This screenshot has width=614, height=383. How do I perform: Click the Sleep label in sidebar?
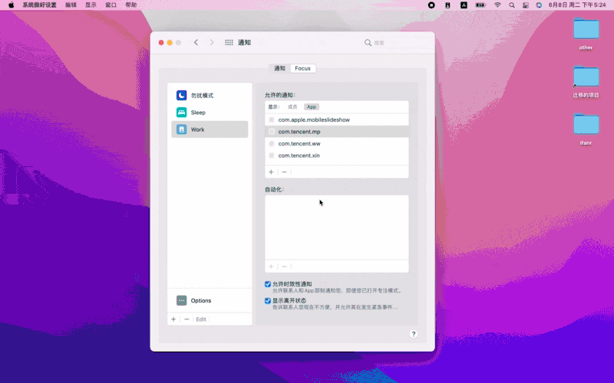click(198, 113)
